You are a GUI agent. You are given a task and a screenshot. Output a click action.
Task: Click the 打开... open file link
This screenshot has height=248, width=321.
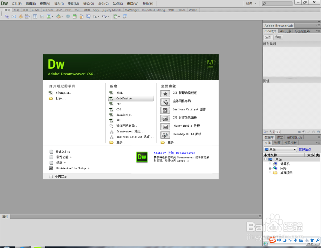point(61,98)
